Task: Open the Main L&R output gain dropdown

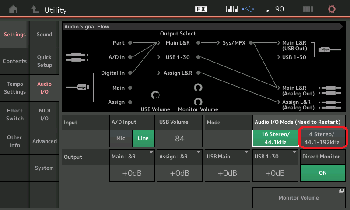Action: pos(132,166)
